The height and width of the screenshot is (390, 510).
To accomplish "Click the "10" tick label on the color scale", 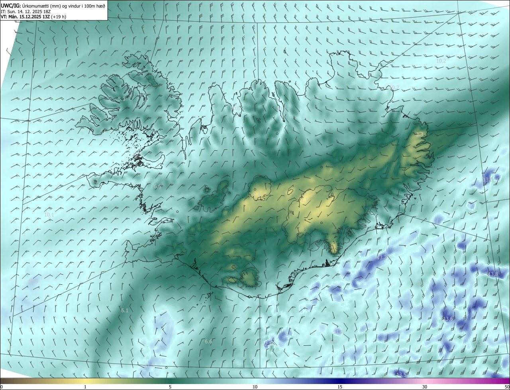I will 255,387.
